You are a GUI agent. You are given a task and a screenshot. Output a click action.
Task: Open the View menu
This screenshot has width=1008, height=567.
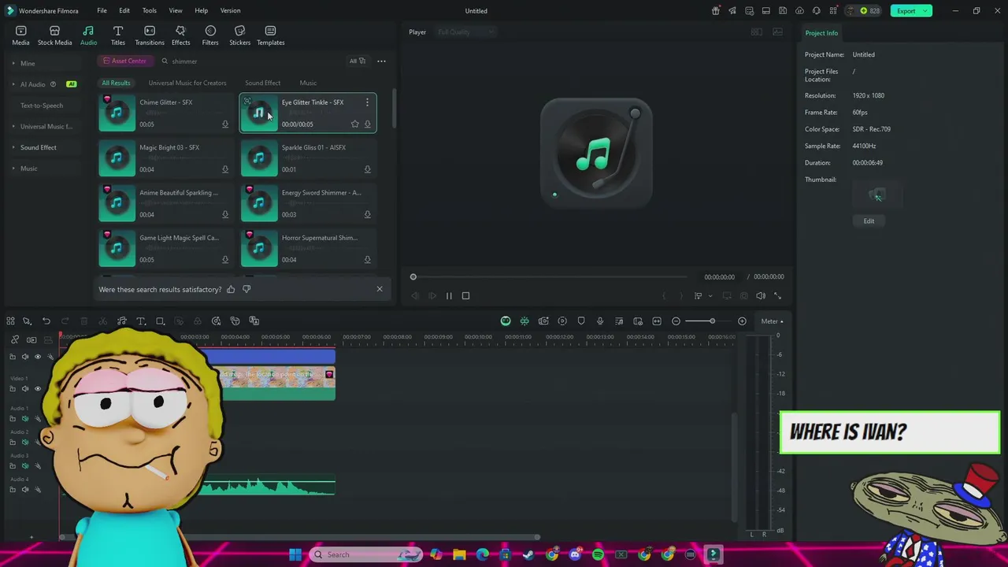[176, 11]
